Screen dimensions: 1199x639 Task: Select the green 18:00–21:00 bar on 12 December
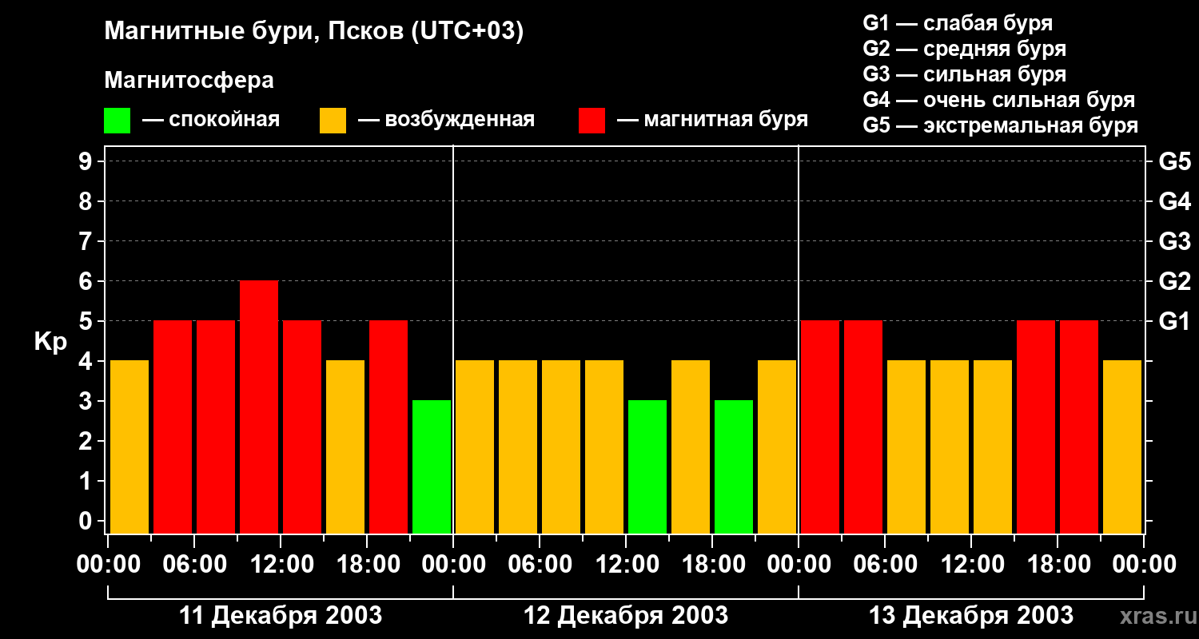(734, 467)
